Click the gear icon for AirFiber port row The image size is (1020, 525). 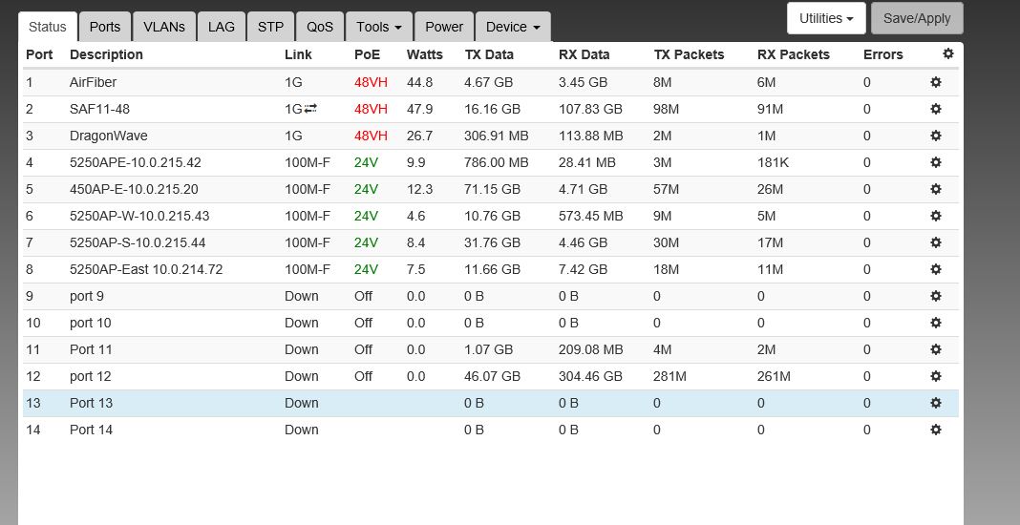click(936, 83)
